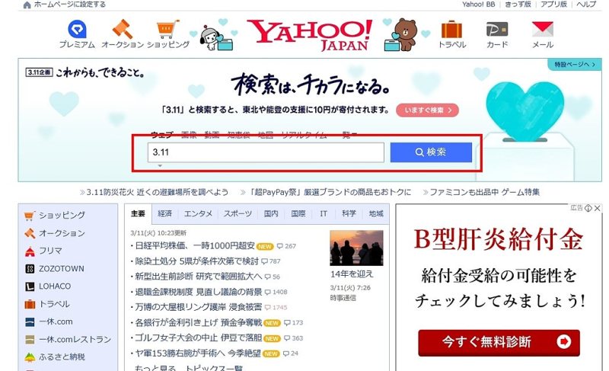Select the IT news tab
The height and width of the screenshot is (371, 609).
point(324,213)
